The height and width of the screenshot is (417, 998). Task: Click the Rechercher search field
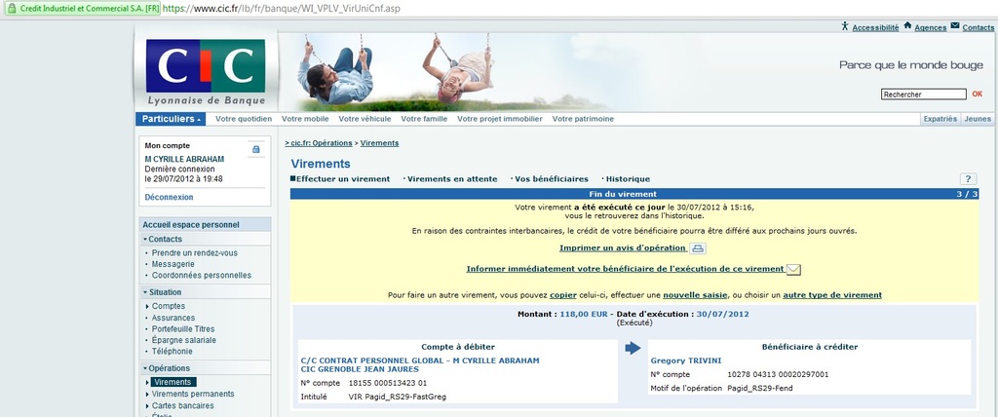[924, 95]
